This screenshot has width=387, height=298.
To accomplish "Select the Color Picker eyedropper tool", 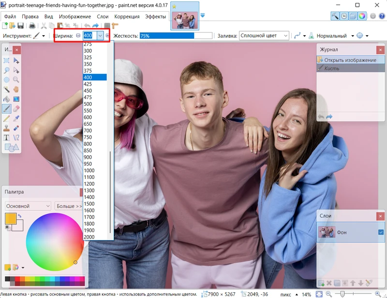I will [16, 118].
